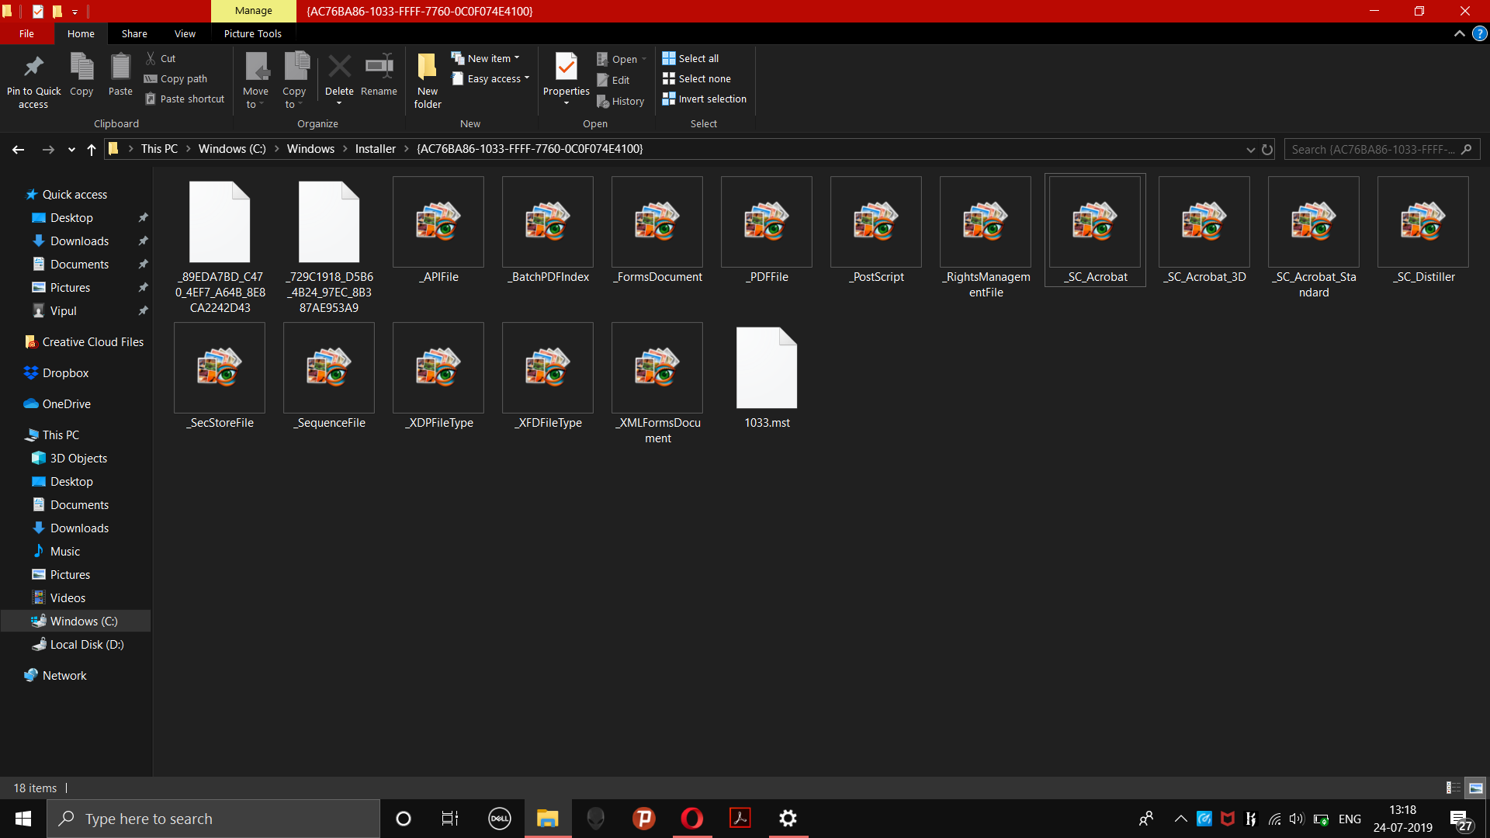Select the Manage contextual tab
This screenshot has width=1490, height=838.
pyautogui.click(x=253, y=11)
